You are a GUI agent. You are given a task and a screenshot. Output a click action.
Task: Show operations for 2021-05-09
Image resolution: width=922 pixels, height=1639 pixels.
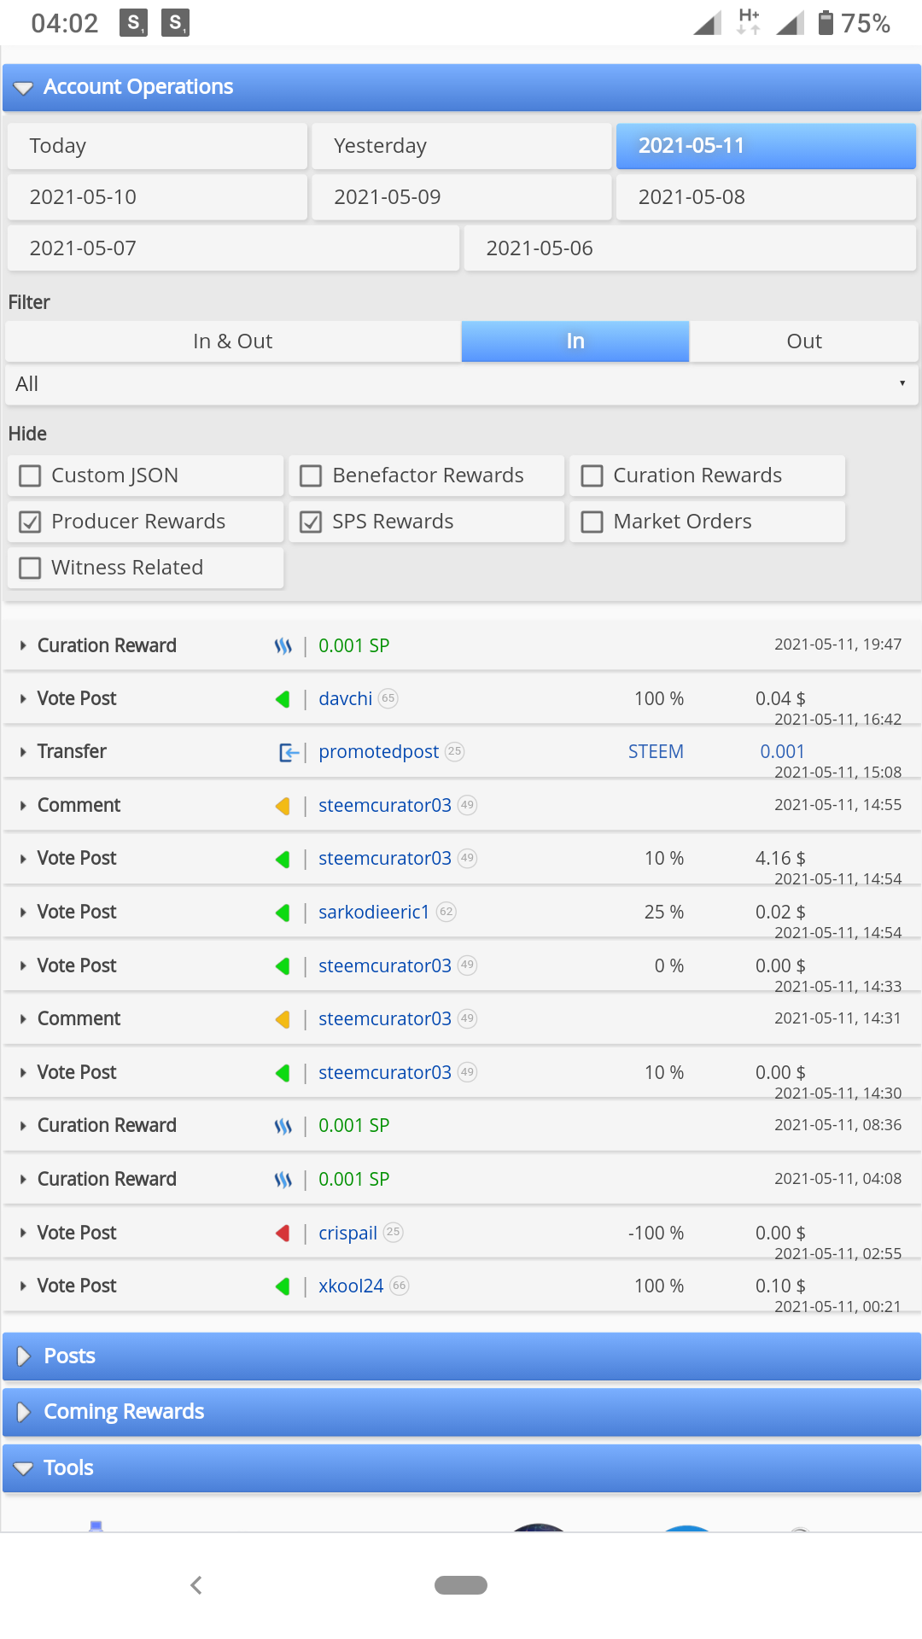[x=462, y=197]
